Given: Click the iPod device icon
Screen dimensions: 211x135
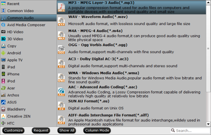Looking at the screenshot, I should tap(3, 81).
